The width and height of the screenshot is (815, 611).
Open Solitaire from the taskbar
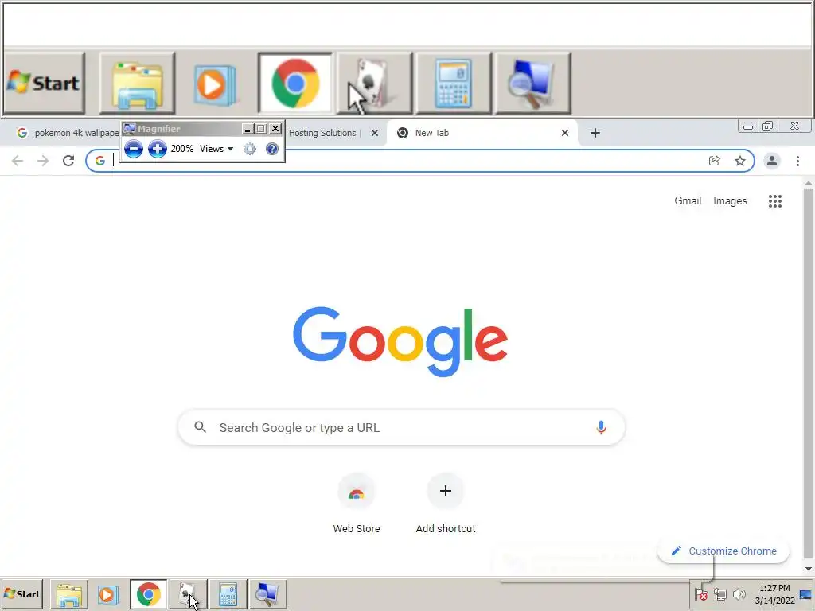click(188, 594)
